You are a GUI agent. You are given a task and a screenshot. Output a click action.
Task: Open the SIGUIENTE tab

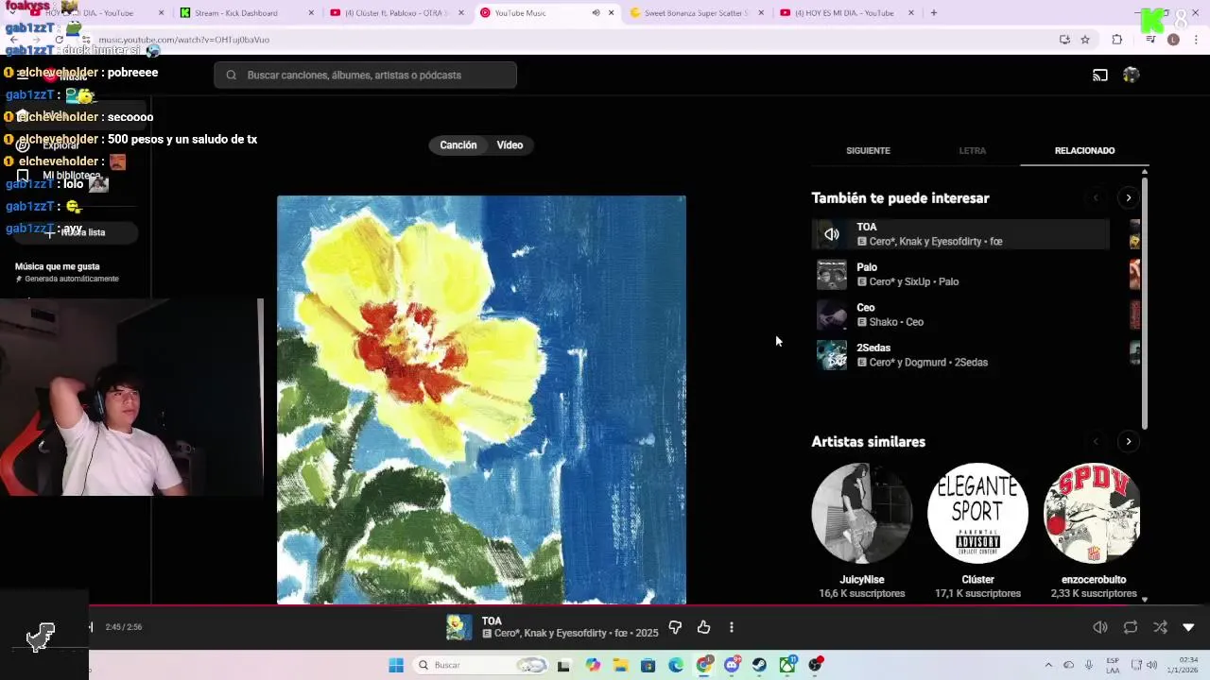tap(868, 150)
